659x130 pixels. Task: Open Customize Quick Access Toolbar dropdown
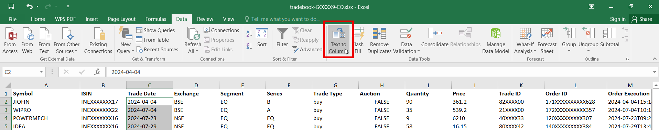pos(68,6)
